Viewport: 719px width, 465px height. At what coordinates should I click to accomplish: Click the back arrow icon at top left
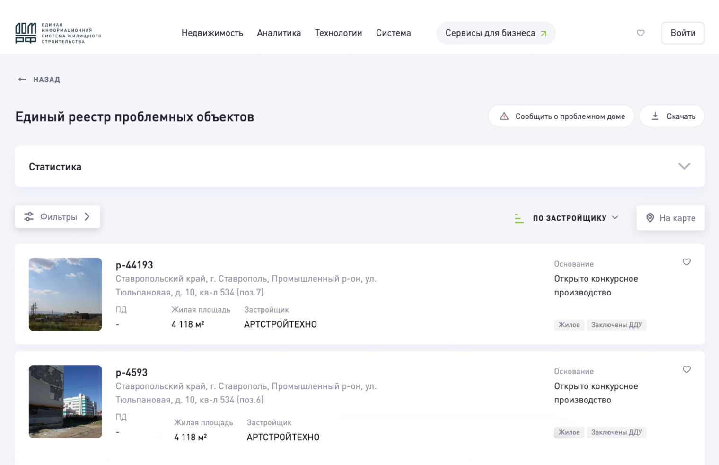tap(21, 79)
